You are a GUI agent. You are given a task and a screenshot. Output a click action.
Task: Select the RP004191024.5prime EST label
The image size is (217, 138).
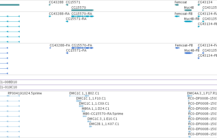coord(25,93)
